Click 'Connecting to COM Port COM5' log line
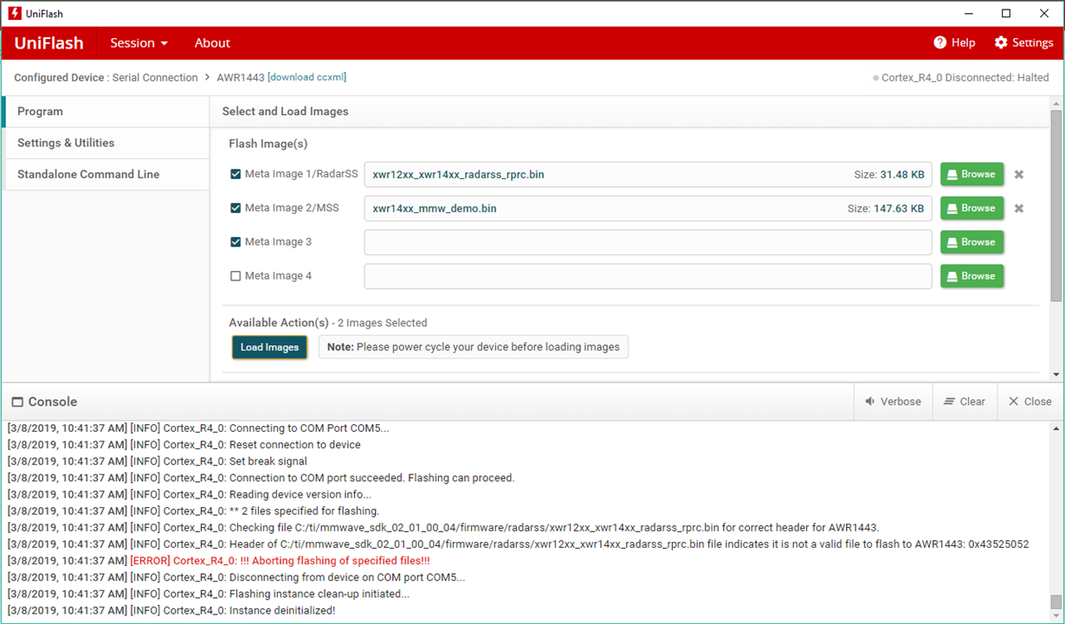1065x624 pixels. [x=198, y=428]
